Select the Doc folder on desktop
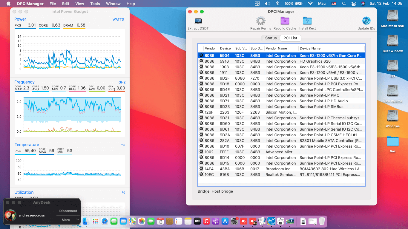 tap(392, 141)
